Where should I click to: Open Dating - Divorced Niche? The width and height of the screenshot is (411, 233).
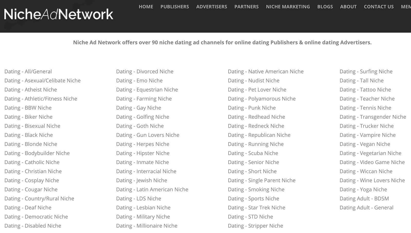[145, 72]
